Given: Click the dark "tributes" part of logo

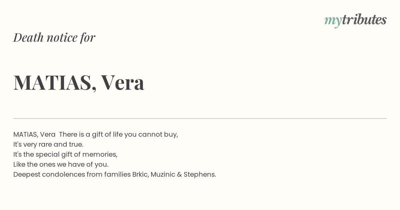Looking at the screenshot, I should [x=364, y=19].
